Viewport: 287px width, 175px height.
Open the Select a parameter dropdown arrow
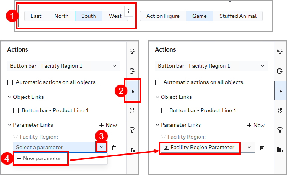pos(101,147)
